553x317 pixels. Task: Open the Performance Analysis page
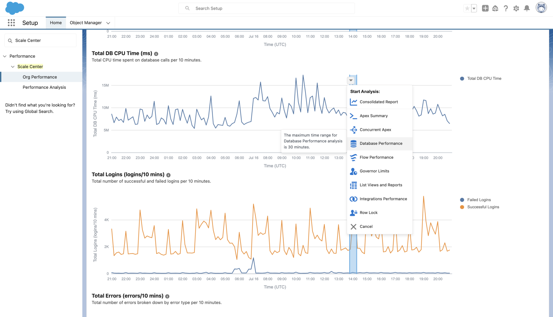(x=44, y=87)
